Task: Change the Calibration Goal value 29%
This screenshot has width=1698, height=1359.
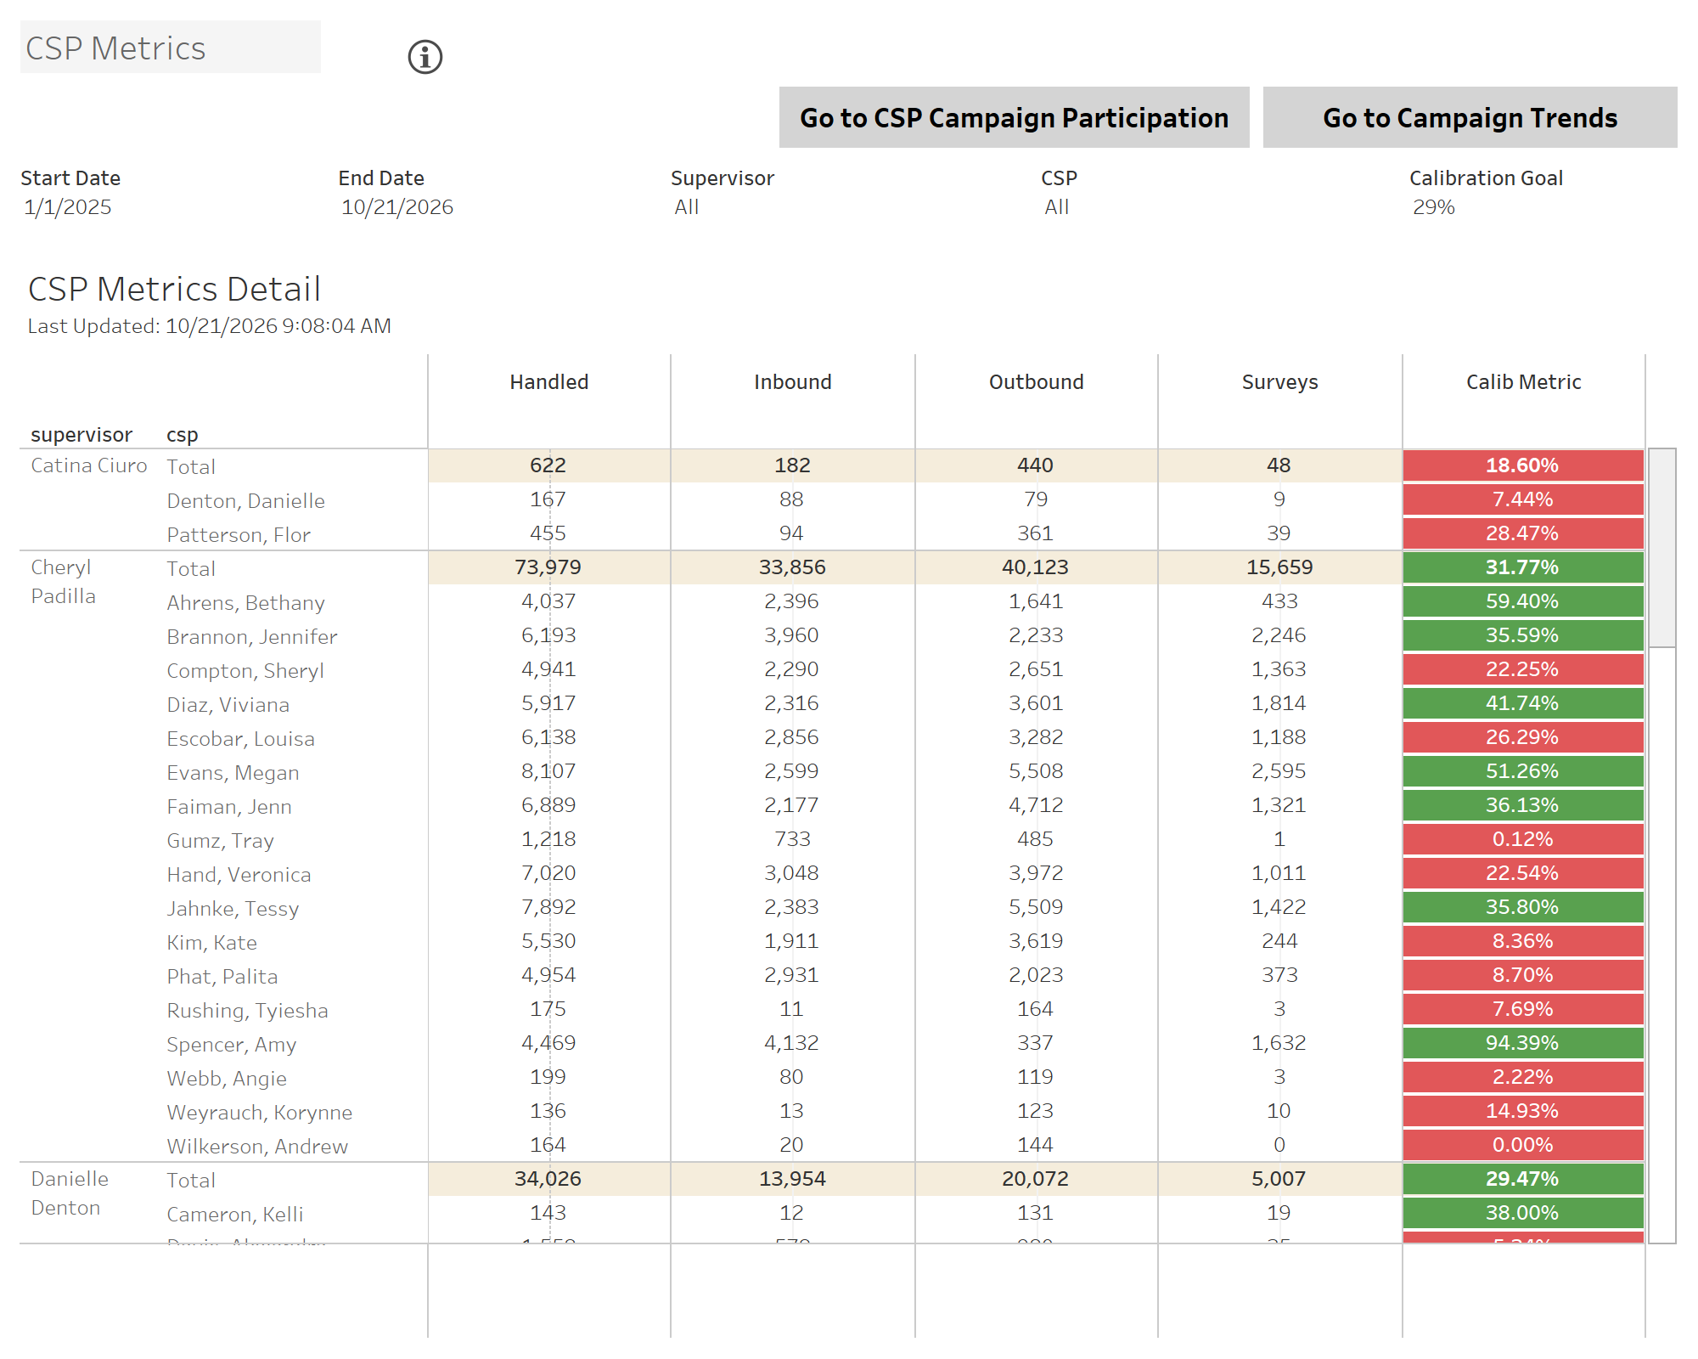Action: tap(1434, 207)
